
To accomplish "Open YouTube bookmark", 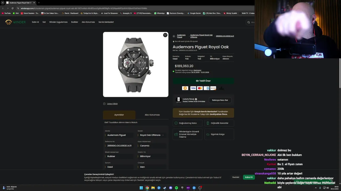I will pyautogui.click(x=6, y=13).
